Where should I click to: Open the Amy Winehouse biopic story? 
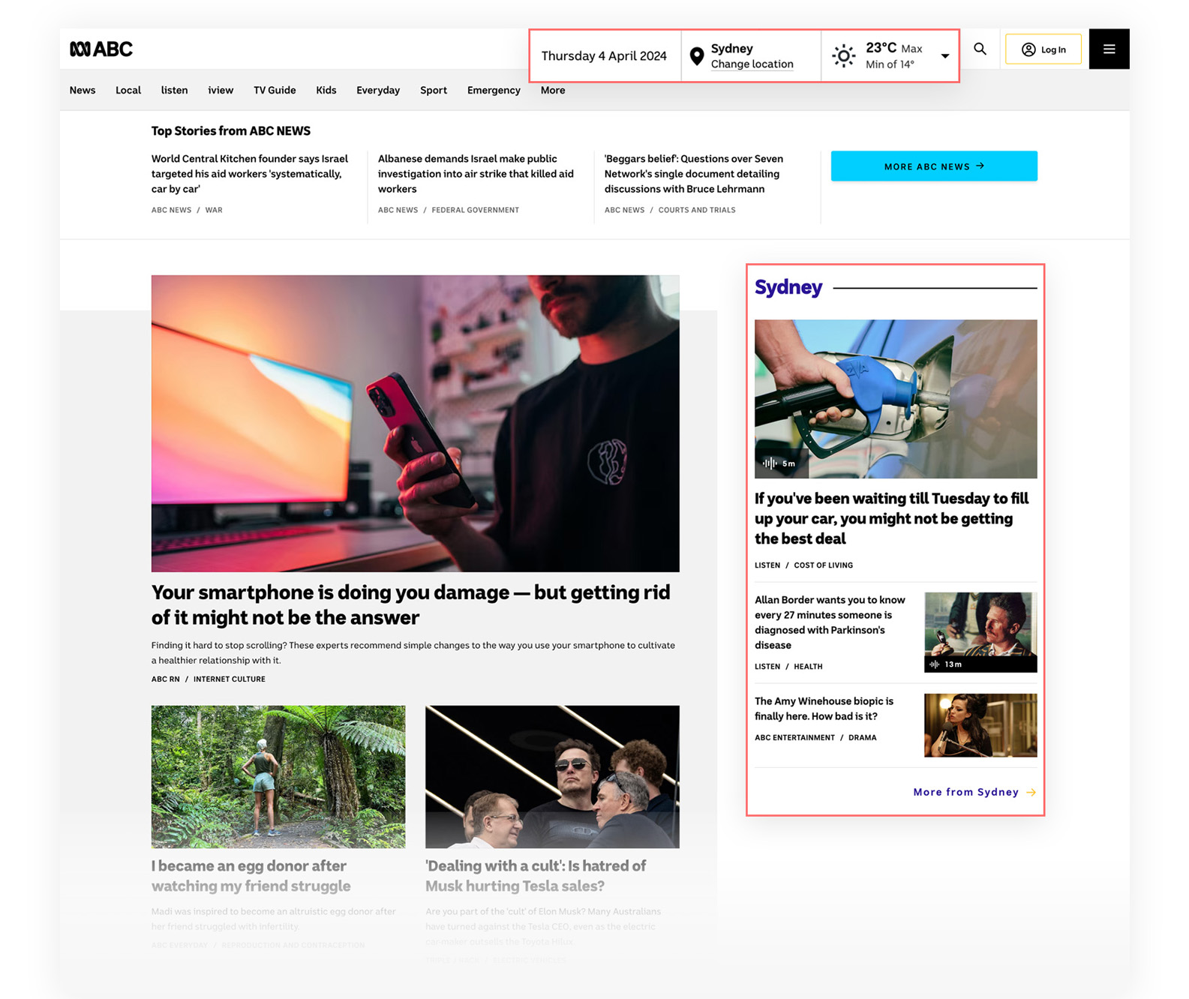(x=824, y=709)
